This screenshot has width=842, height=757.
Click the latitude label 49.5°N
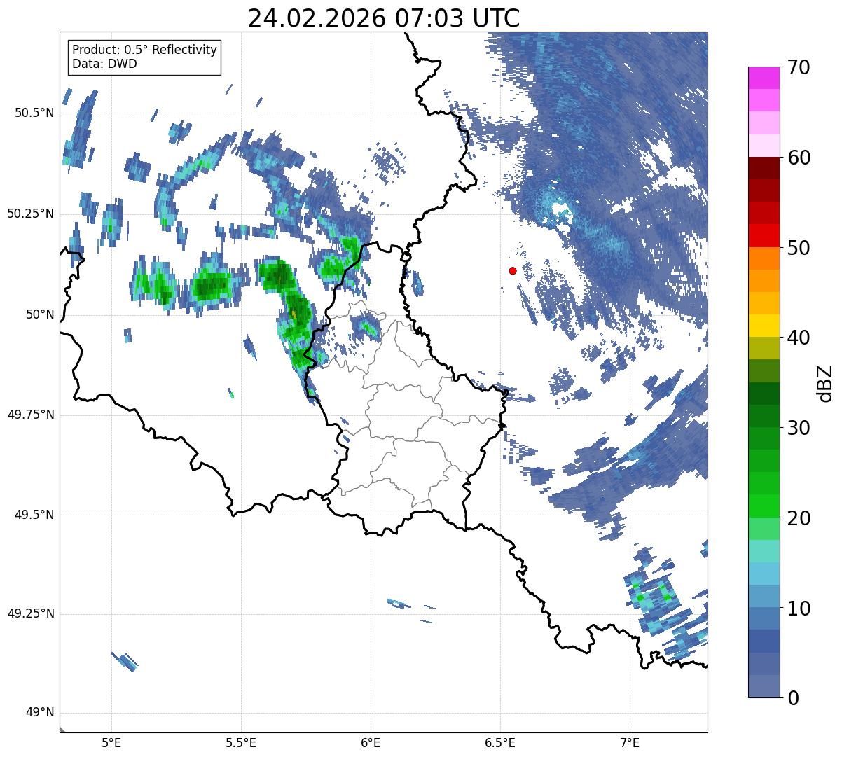[x=34, y=515]
